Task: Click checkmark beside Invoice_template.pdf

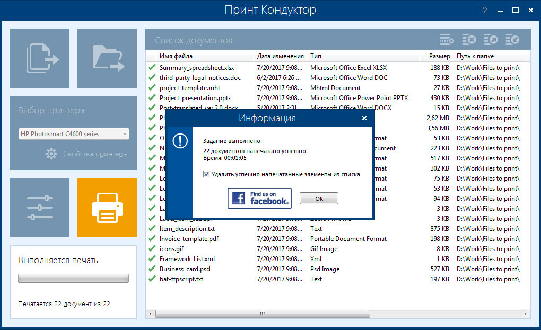Action: click(x=152, y=239)
